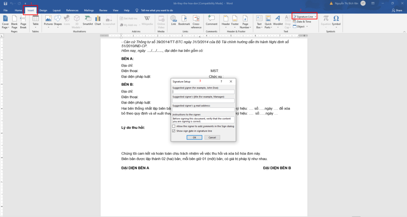
Task: Open the Mailings tab
Action: point(89,10)
